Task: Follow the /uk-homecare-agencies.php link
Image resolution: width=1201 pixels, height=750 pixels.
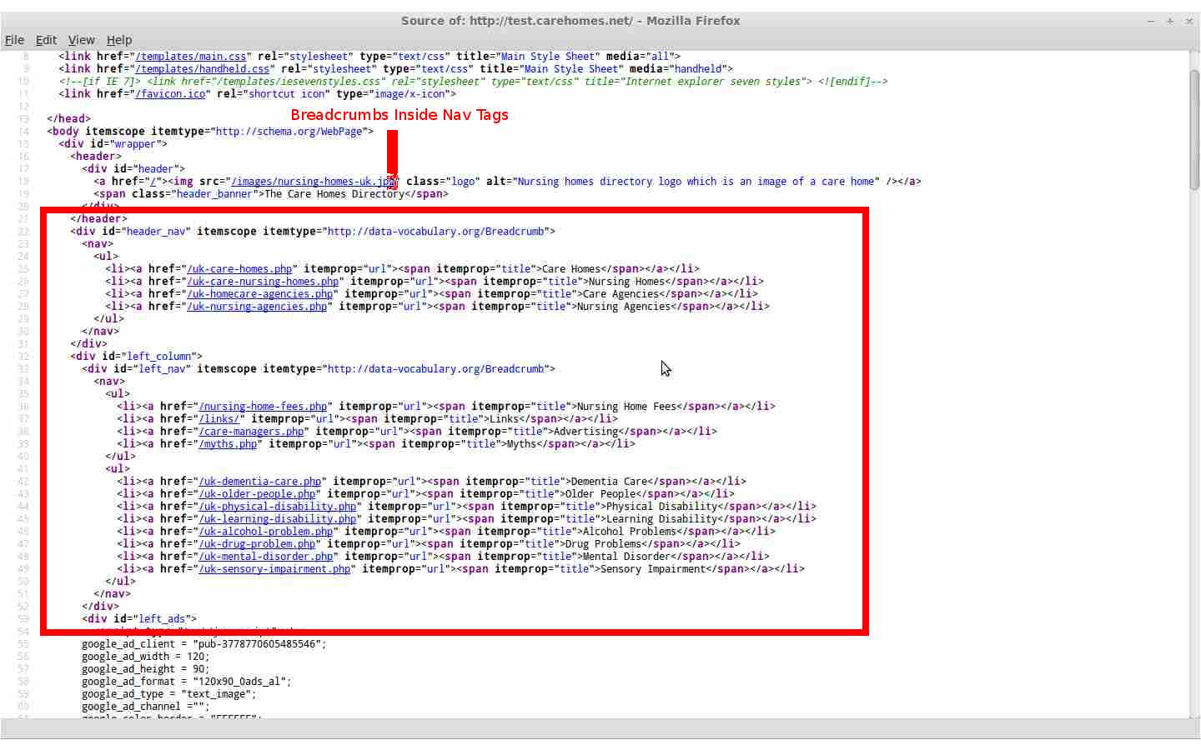Action: coord(260,293)
